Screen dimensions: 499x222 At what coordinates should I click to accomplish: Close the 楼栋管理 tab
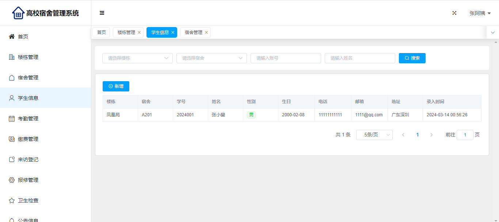click(x=139, y=33)
